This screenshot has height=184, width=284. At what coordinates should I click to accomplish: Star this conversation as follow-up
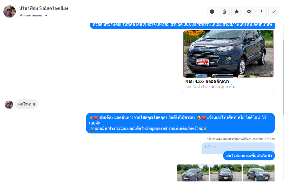tap(236, 12)
